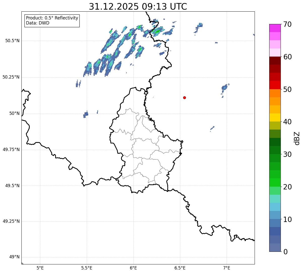Screen dimensions: 303x273
Task: Click the magenta top colorbar segment
Action: pos(275,28)
